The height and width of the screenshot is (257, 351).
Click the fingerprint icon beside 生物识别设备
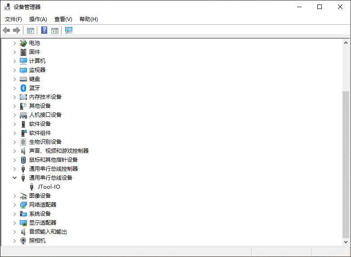coord(23,142)
